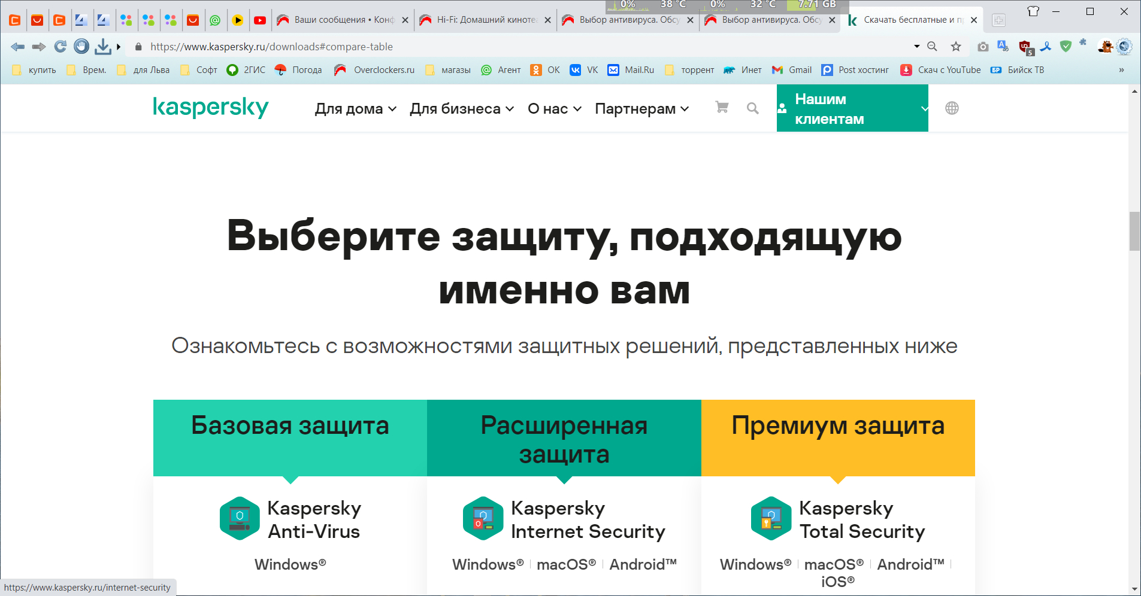Open the Mail.Ru bookmark

coord(631,70)
